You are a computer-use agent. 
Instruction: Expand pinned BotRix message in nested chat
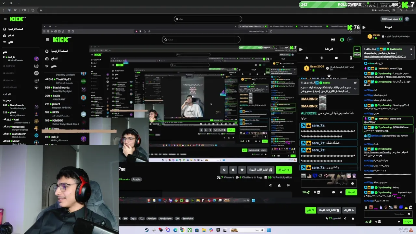(x=355, y=88)
